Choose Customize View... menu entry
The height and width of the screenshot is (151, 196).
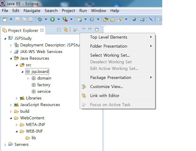coord(118,87)
